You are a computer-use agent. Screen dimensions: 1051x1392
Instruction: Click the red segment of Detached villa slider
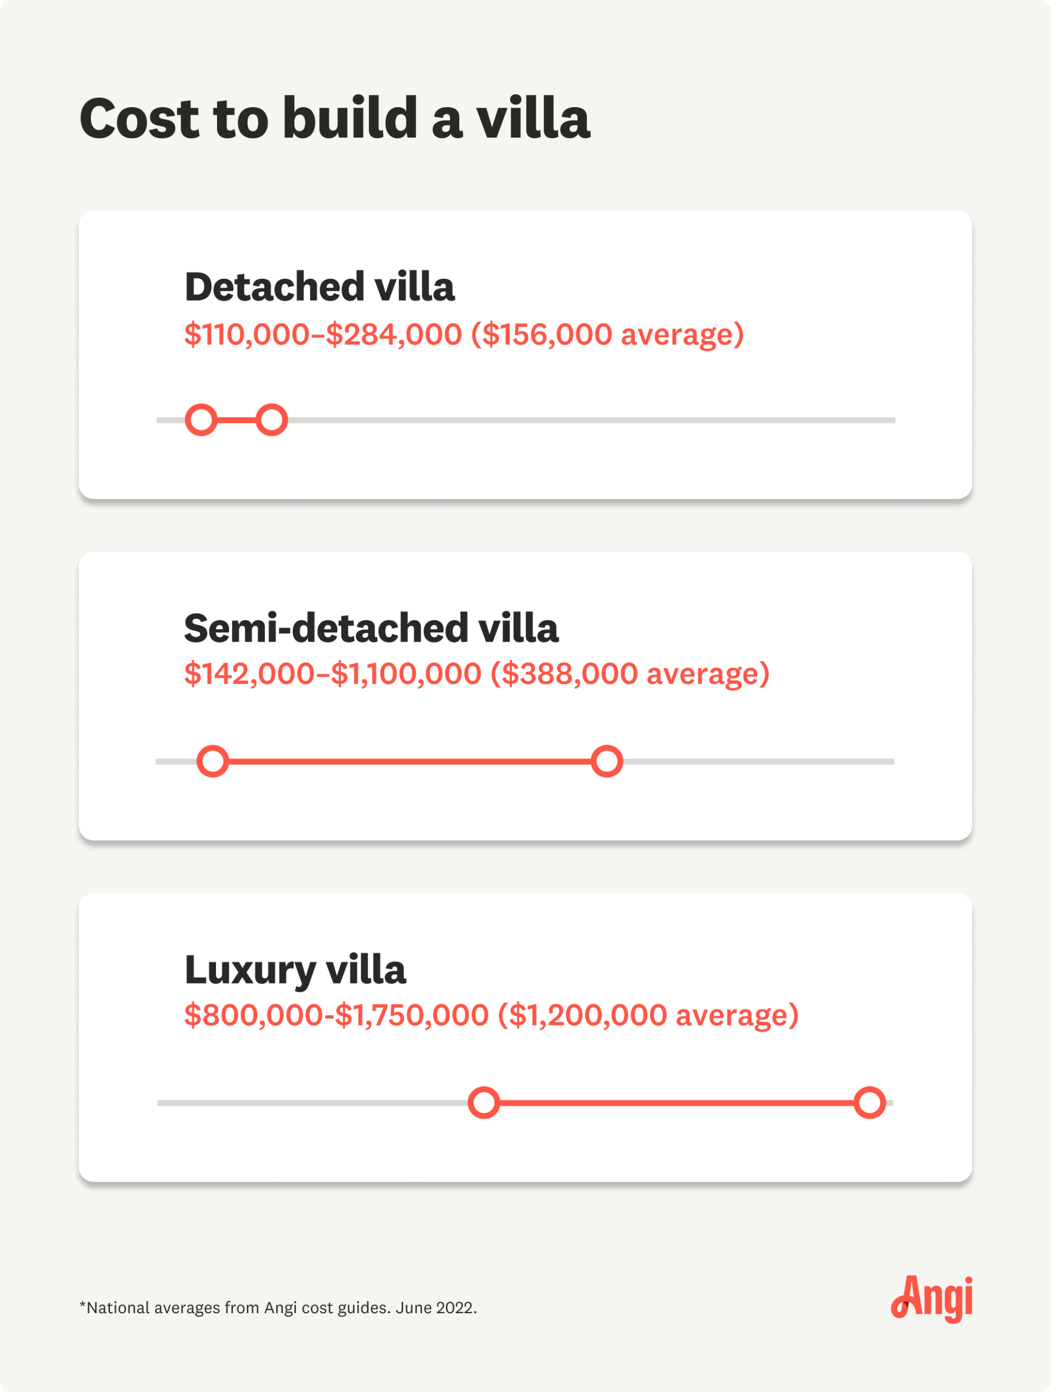click(x=236, y=420)
